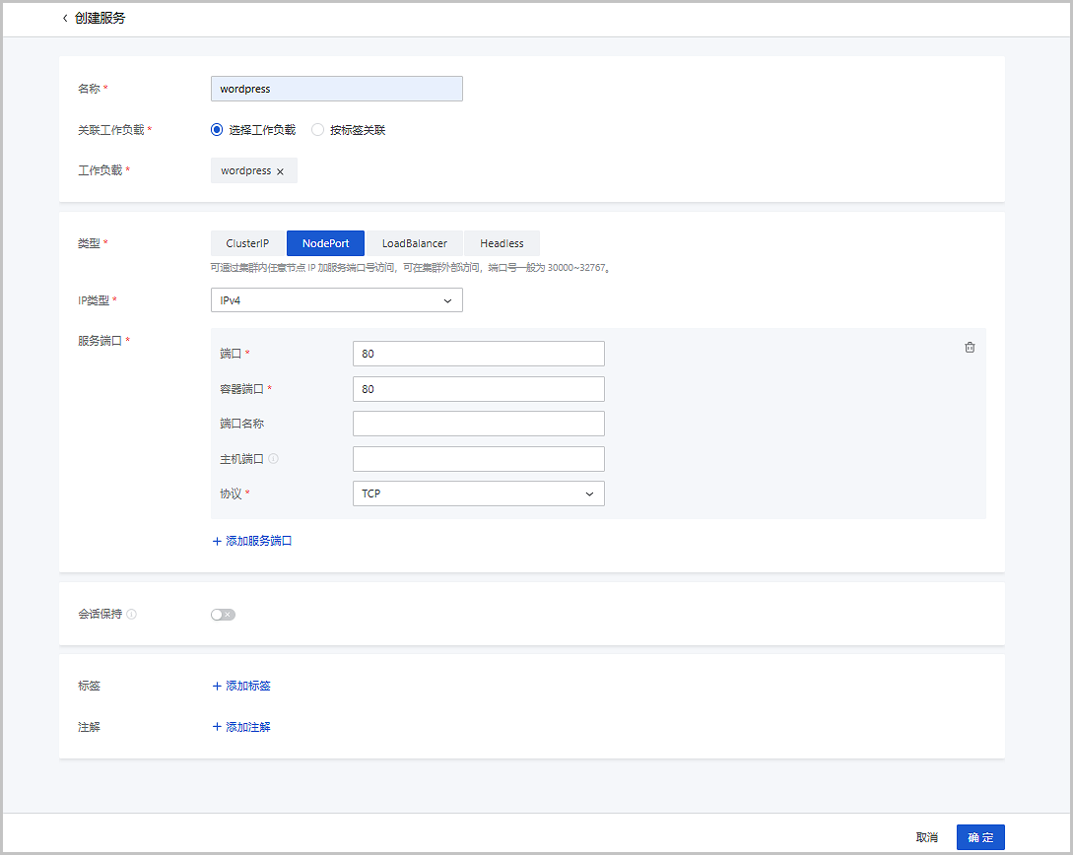Click the 端口名称 input field
Image resolution: width=1073 pixels, height=855 pixels.
[x=478, y=423]
